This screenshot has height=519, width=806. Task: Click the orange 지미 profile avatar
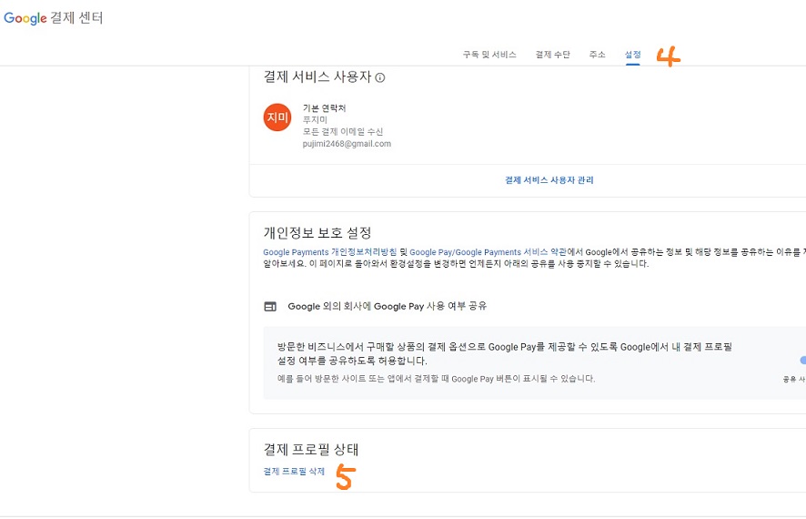(277, 117)
